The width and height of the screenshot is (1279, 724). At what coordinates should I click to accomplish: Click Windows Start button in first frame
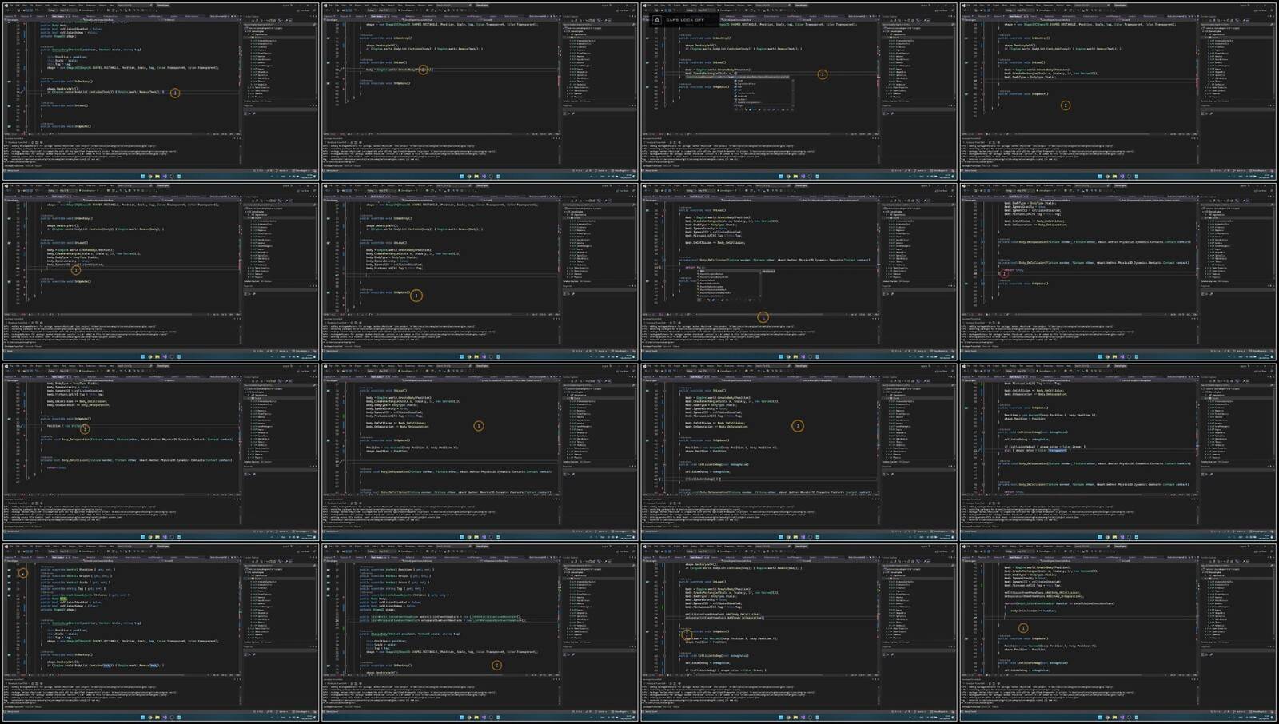click(x=142, y=176)
